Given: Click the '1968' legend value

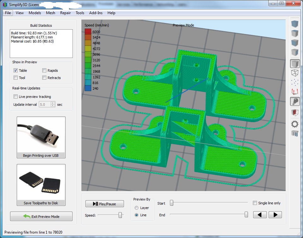Looking at the screenshot, I should tap(96, 71).
